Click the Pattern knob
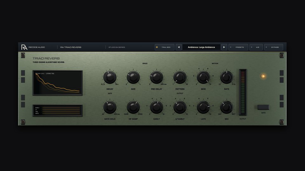 pos(180,77)
